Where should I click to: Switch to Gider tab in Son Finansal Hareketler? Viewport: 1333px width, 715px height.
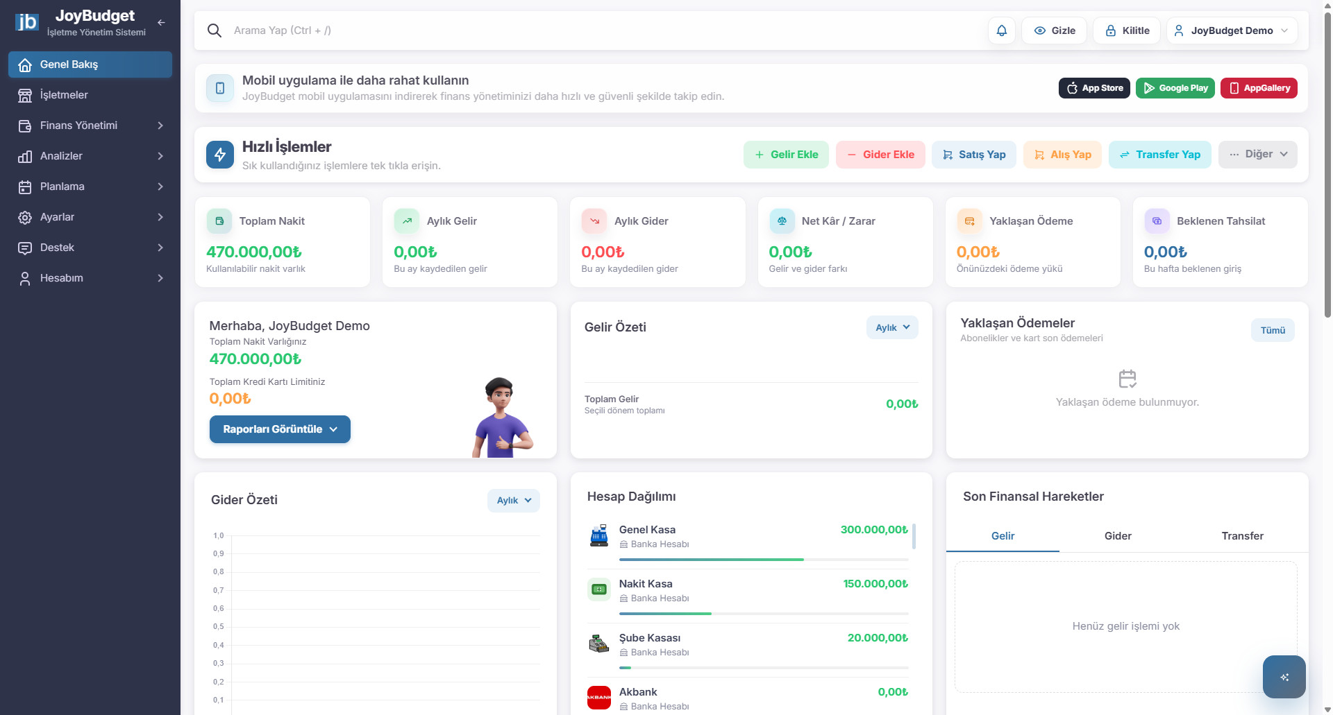1118,536
